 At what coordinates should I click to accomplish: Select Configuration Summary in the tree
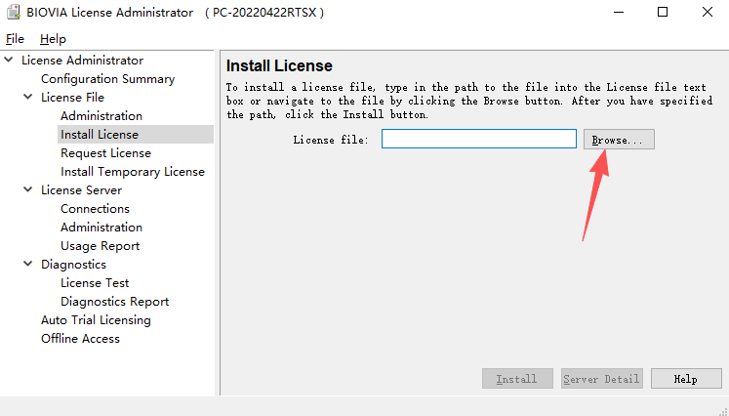tap(107, 79)
